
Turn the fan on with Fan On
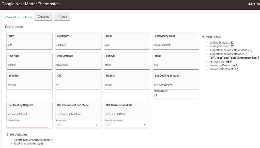point(127,61)
